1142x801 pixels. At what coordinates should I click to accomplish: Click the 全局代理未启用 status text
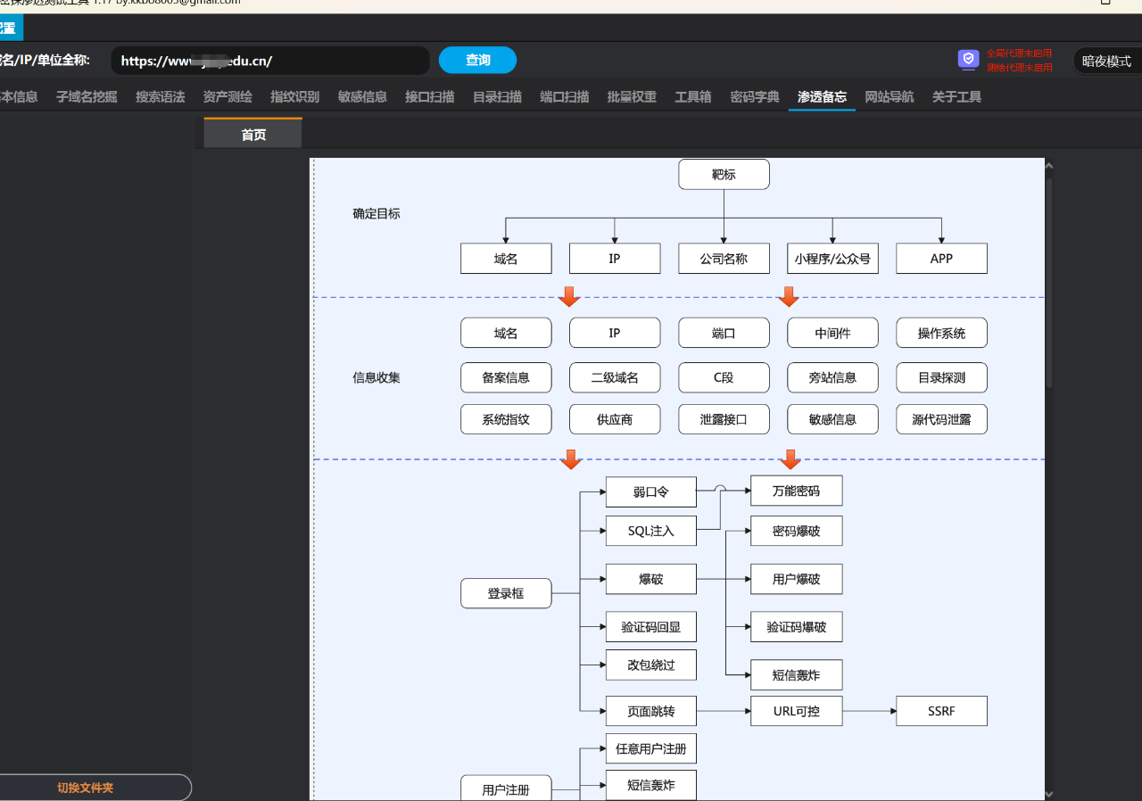(x=1019, y=54)
